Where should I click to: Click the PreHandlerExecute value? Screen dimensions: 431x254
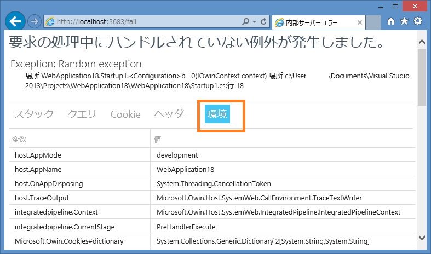point(186,227)
